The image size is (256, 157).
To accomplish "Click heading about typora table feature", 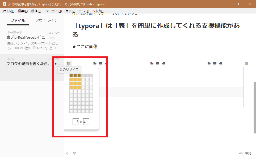I will pos(156,30).
